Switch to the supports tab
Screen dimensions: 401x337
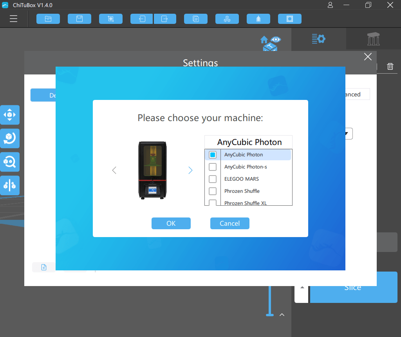[373, 39]
